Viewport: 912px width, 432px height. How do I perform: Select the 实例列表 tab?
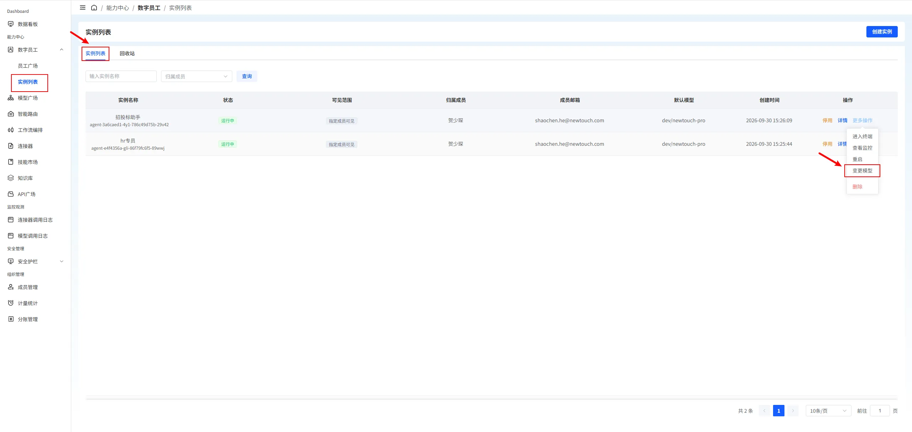pos(95,53)
